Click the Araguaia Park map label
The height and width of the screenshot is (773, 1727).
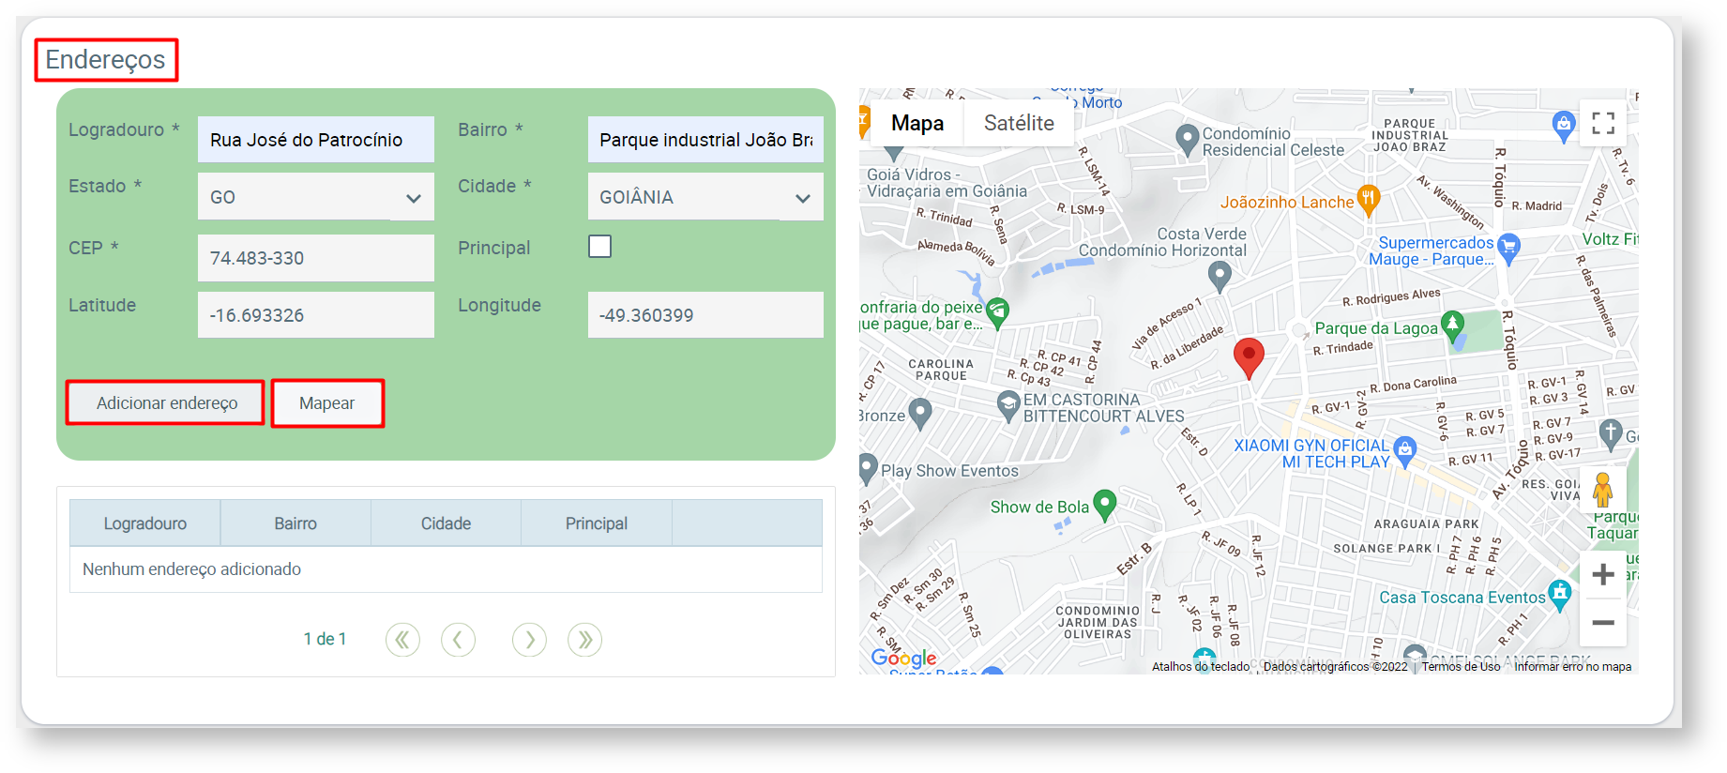1426,524
